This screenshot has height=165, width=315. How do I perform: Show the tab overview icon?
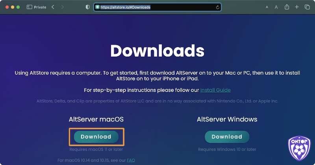coord(307,7)
